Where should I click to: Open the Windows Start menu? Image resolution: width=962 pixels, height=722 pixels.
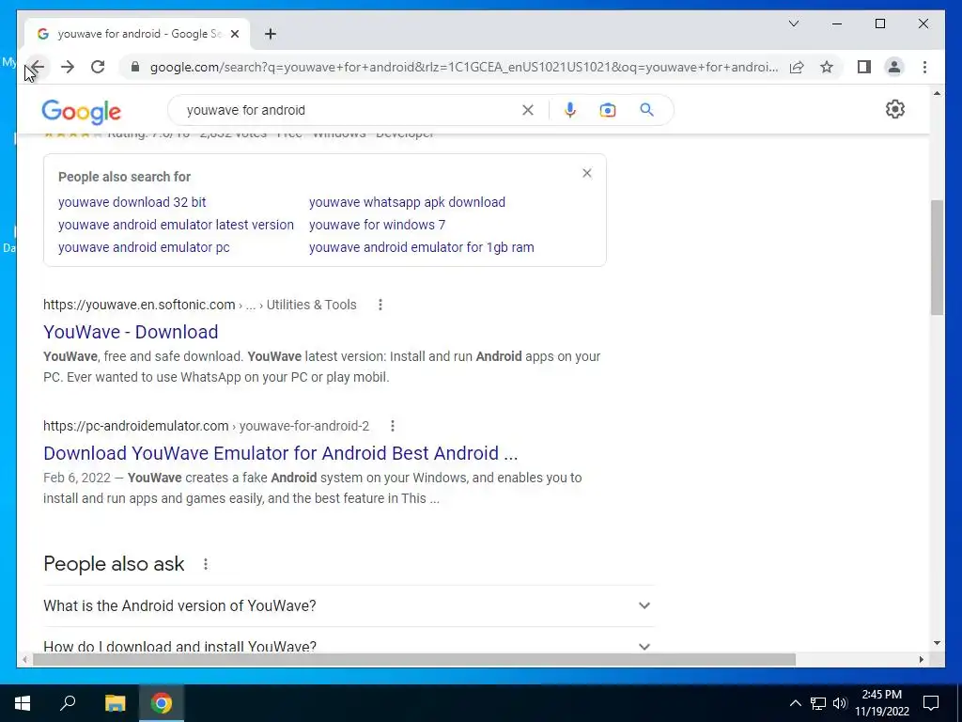tap(23, 703)
